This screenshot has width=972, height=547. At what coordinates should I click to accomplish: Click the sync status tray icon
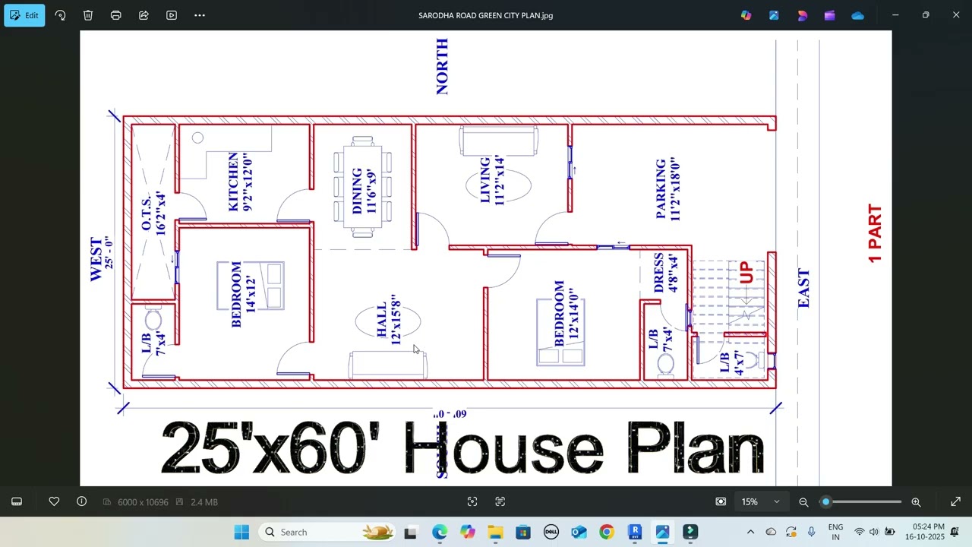pyautogui.click(x=791, y=532)
